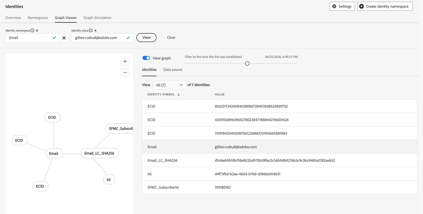The width and height of the screenshot is (423, 214).
Task: Select ECID row ending in 603424
Action: (279, 120)
